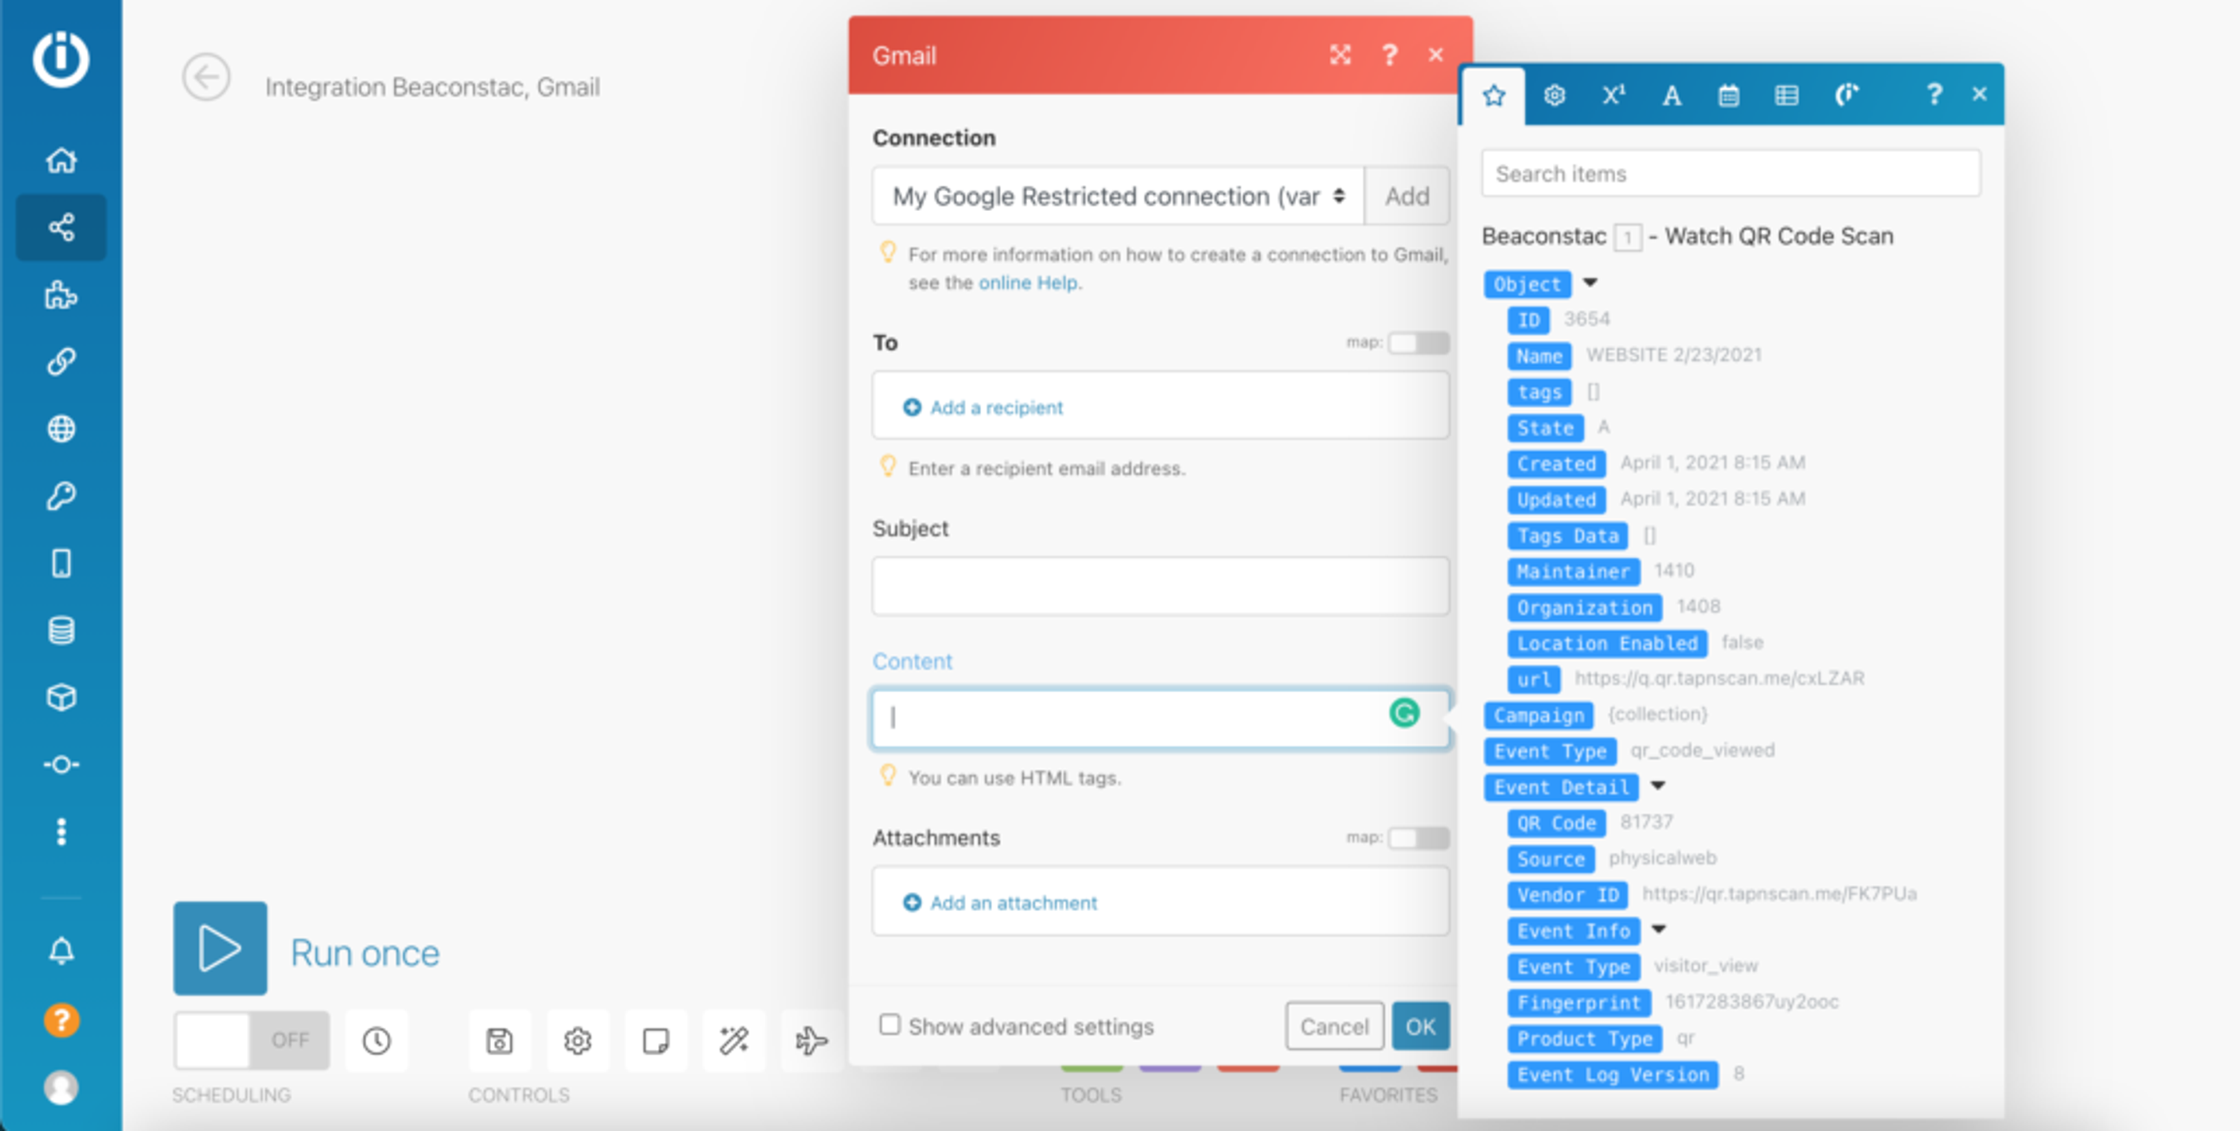The image size is (2240, 1131).
Task: Open user profile avatar
Action: pyautogui.click(x=61, y=1087)
